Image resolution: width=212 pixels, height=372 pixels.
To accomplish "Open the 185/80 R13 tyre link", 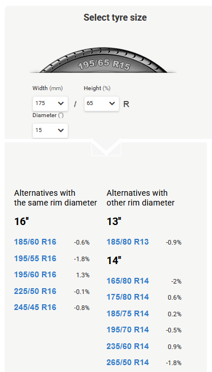I will [x=128, y=242].
